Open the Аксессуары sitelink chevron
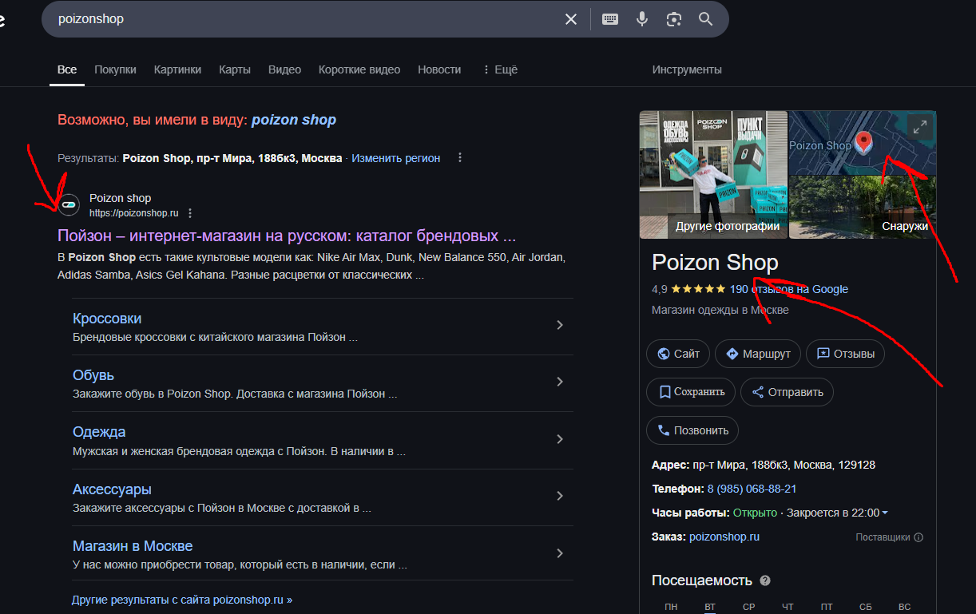The height and width of the screenshot is (614, 976). click(560, 496)
